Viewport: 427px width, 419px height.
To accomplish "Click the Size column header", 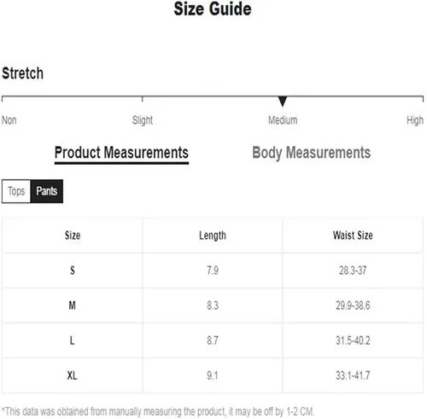I will click(73, 236).
